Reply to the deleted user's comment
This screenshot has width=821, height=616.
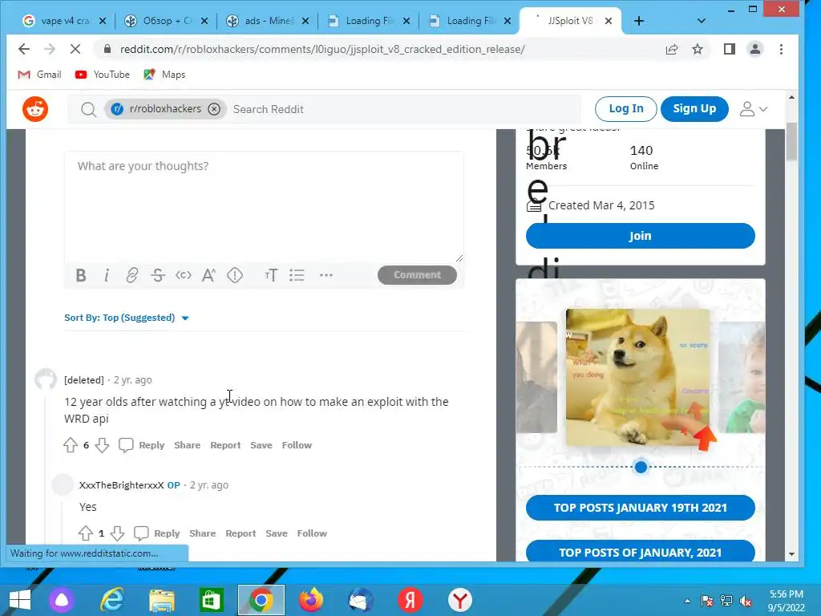point(141,445)
